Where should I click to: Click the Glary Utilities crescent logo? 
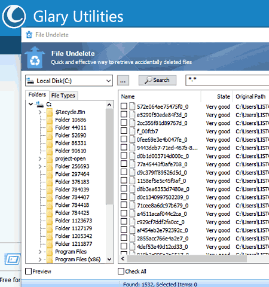14,16
